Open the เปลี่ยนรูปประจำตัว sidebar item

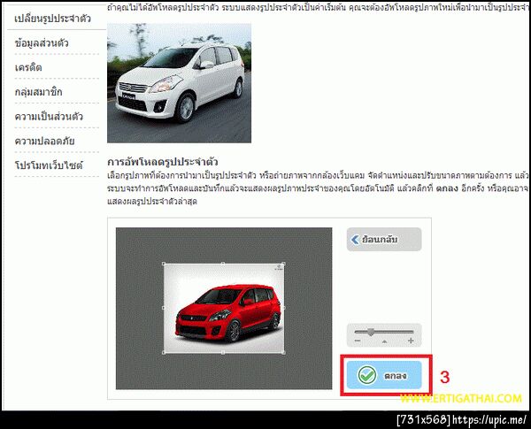[53, 19]
